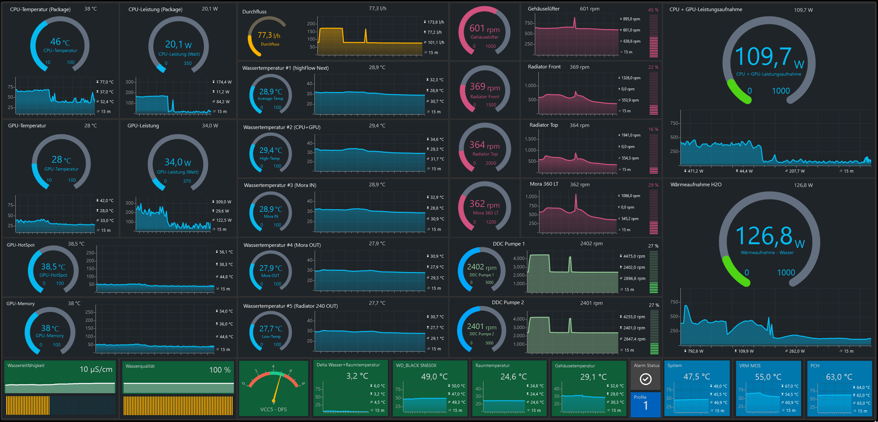Click the GPU-Leistung 34,0 W gauge
Viewport: 878px width, 422px height.
[x=178, y=164]
